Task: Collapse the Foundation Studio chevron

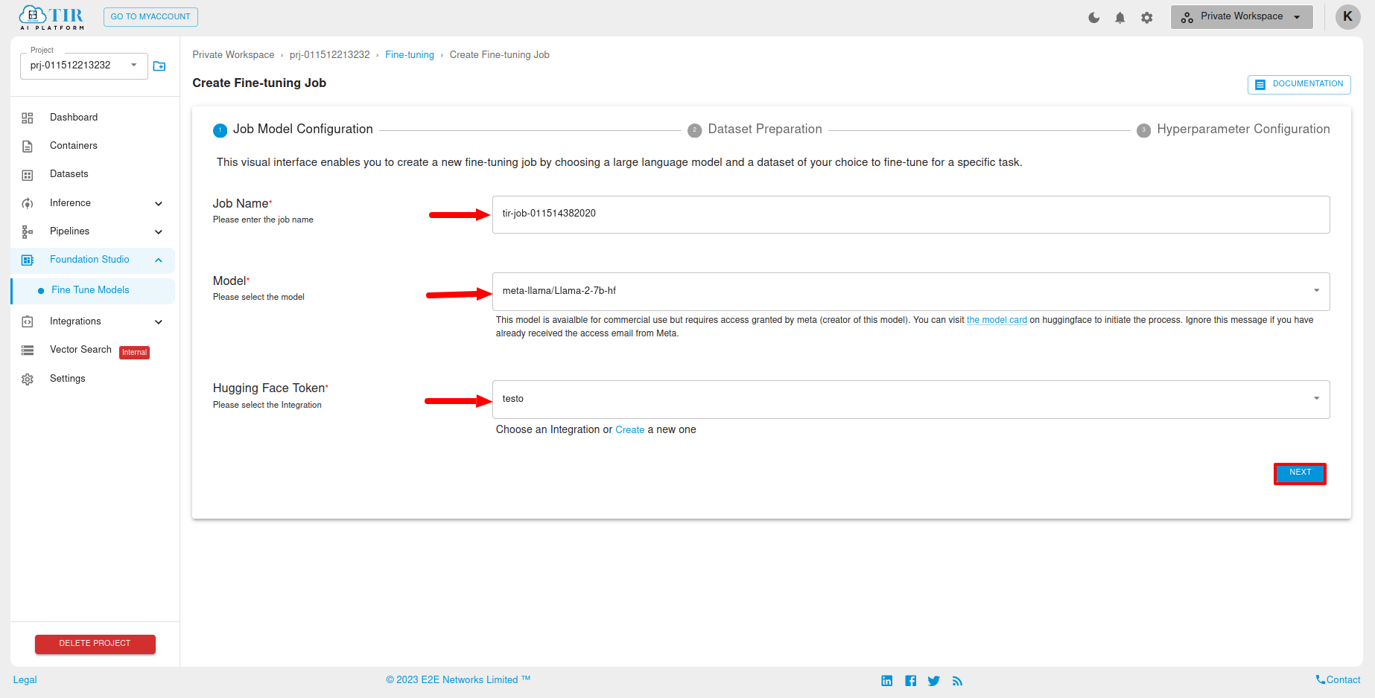Action: [x=159, y=260]
